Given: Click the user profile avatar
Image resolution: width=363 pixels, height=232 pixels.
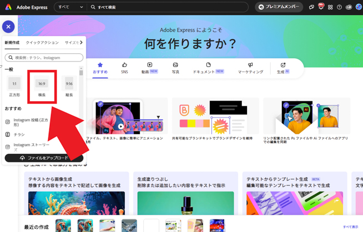Looking at the screenshot, I should click(x=358, y=7).
